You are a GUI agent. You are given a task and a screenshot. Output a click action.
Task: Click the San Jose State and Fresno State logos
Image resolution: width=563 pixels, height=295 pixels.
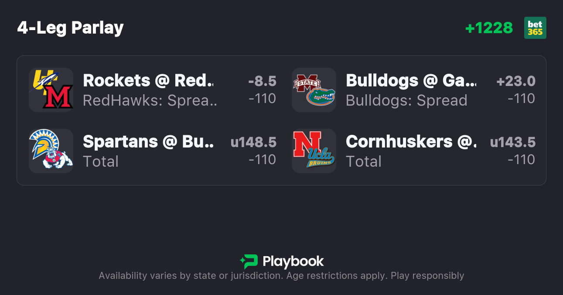[51, 151]
